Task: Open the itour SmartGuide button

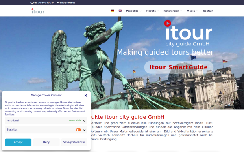Action: click(179, 67)
